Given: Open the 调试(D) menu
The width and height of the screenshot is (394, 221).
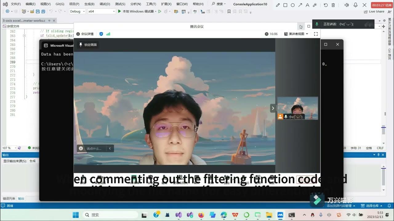Looking at the screenshot, I should pyautogui.click(x=105, y=4).
